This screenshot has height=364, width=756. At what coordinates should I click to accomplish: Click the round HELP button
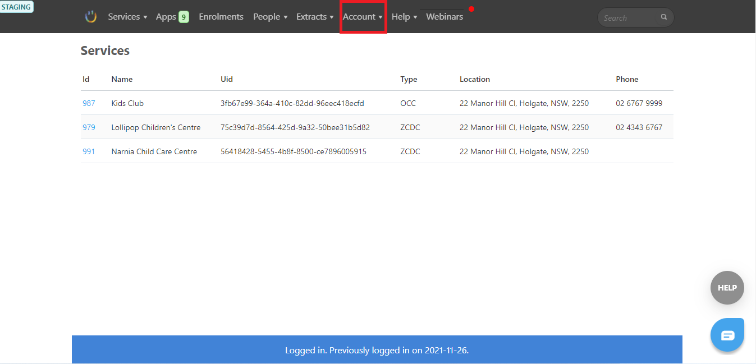tap(727, 288)
